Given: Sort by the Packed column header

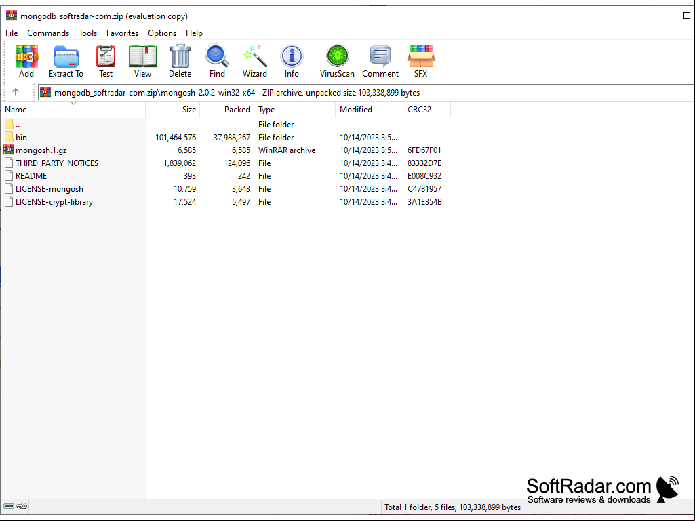Looking at the screenshot, I should [x=227, y=110].
